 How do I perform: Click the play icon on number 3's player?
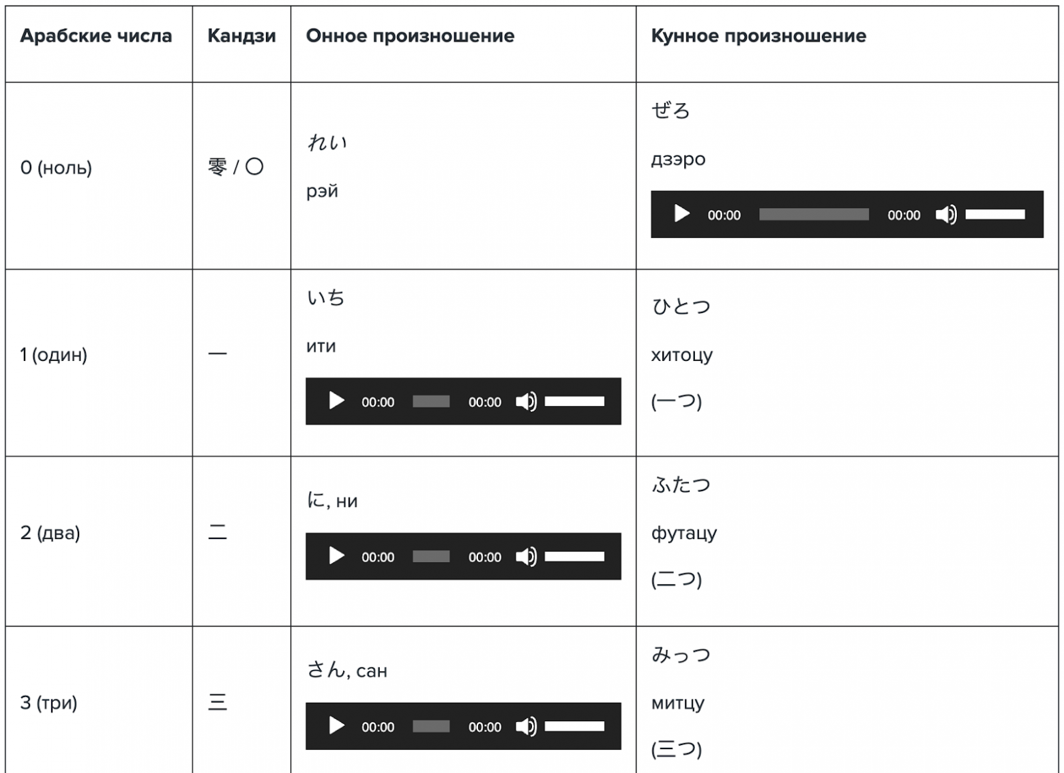(336, 727)
